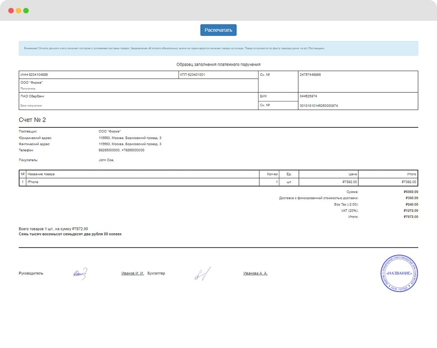The image size is (437, 348).
Task: Click the Фактический адрес: label
Action: click(x=34, y=144)
